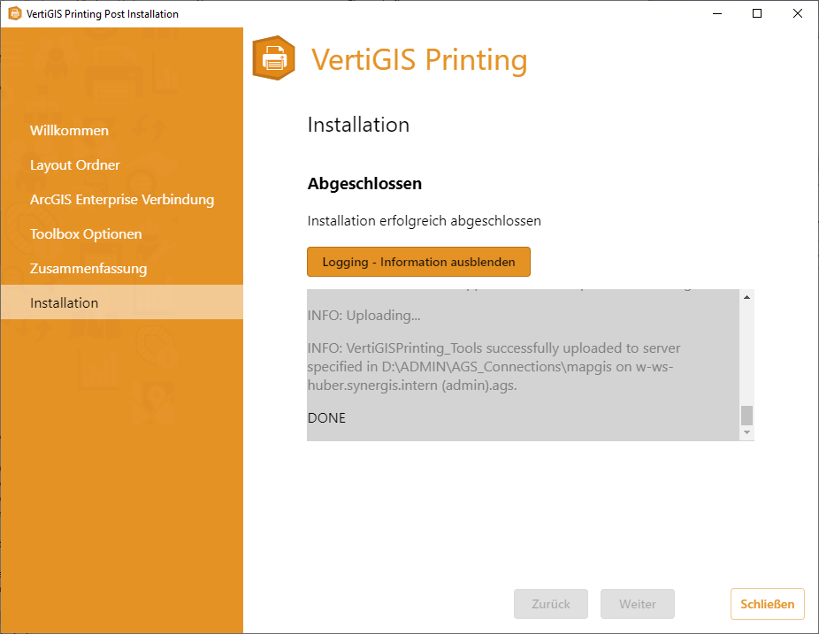Click the scrollbar down arrow on the log

[747, 432]
